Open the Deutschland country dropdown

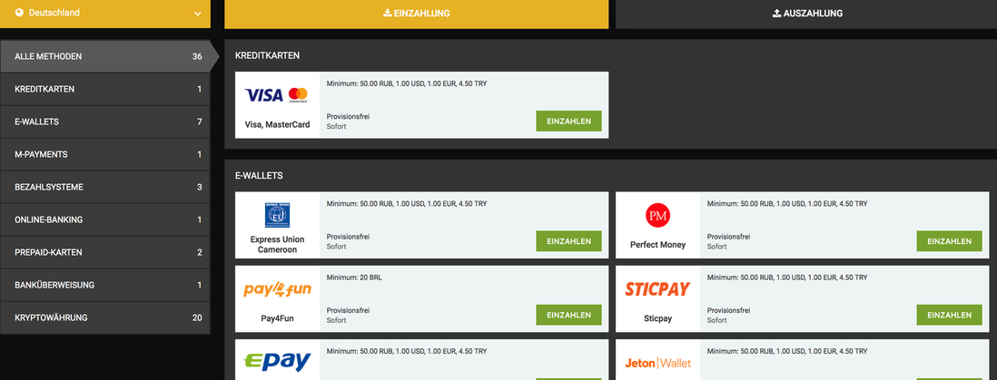coord(105,14)
